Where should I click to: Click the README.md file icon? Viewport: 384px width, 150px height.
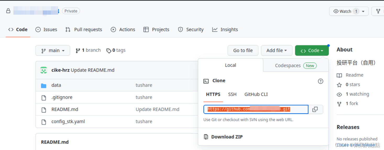click(44, 110)
